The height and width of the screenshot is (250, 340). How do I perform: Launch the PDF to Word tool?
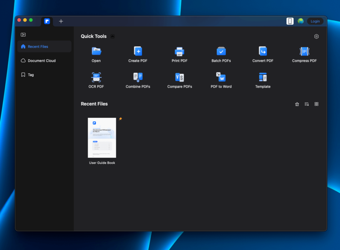pyautogui.click(x=221, y=80)
